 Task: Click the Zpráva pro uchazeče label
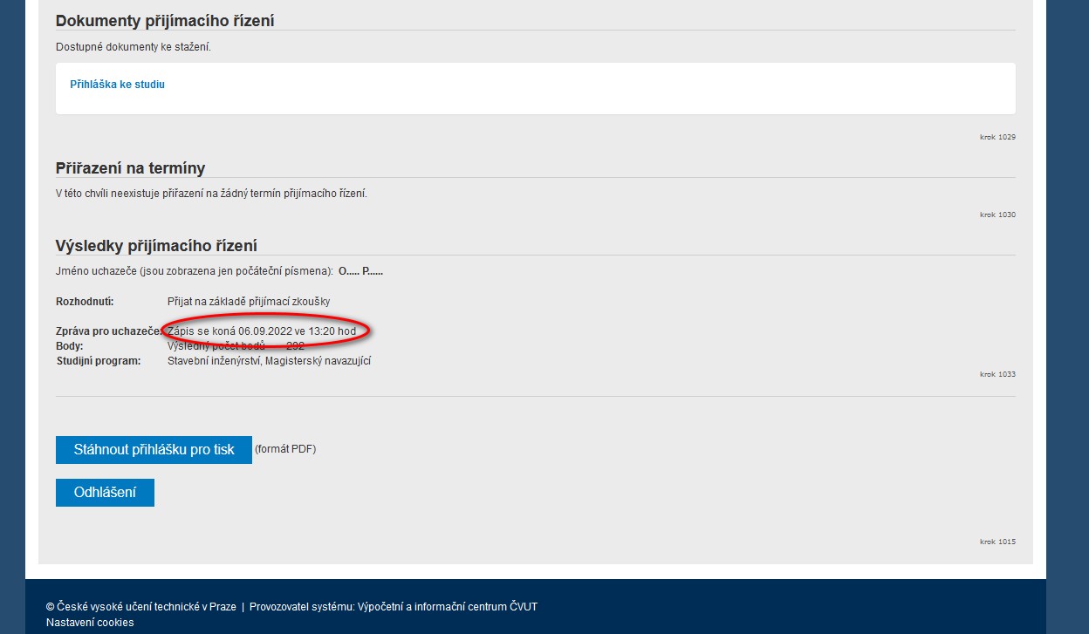tap(109, 331)
